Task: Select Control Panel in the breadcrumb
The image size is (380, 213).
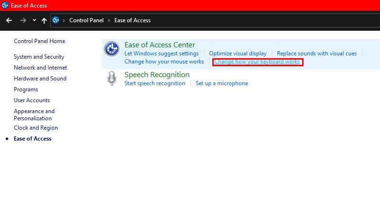Action: point(86,20)
